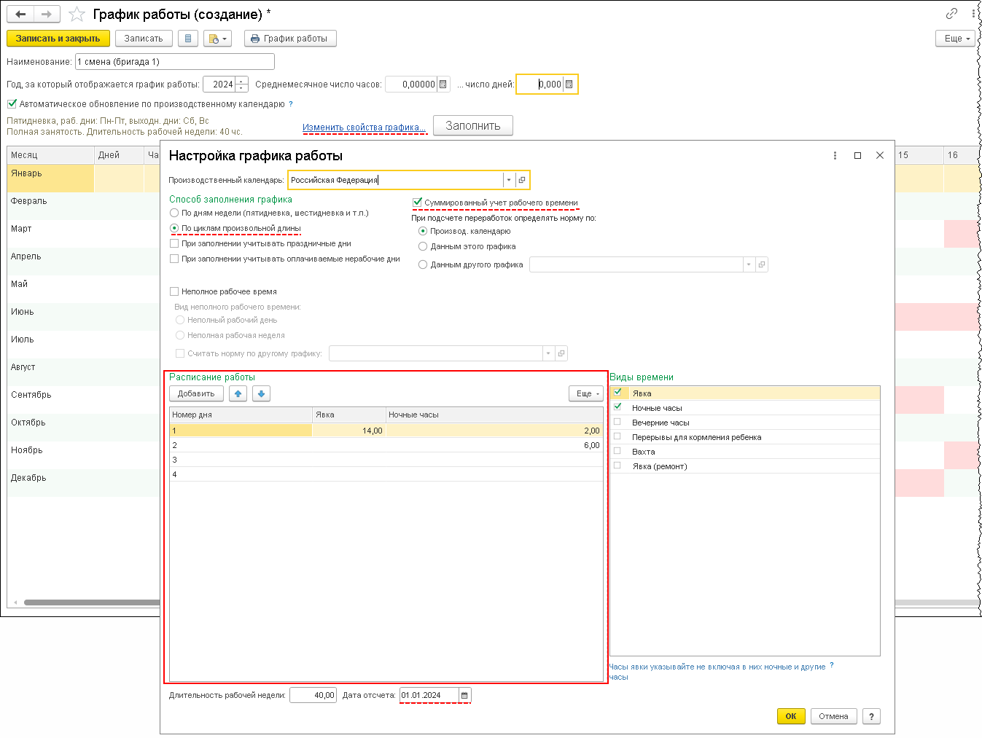Expand the Производственный календарь dropdown
Screen dimensions: 982x738
click(x=508, y=180)
